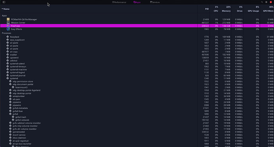Click the upowerd process icon

point(8,57)
